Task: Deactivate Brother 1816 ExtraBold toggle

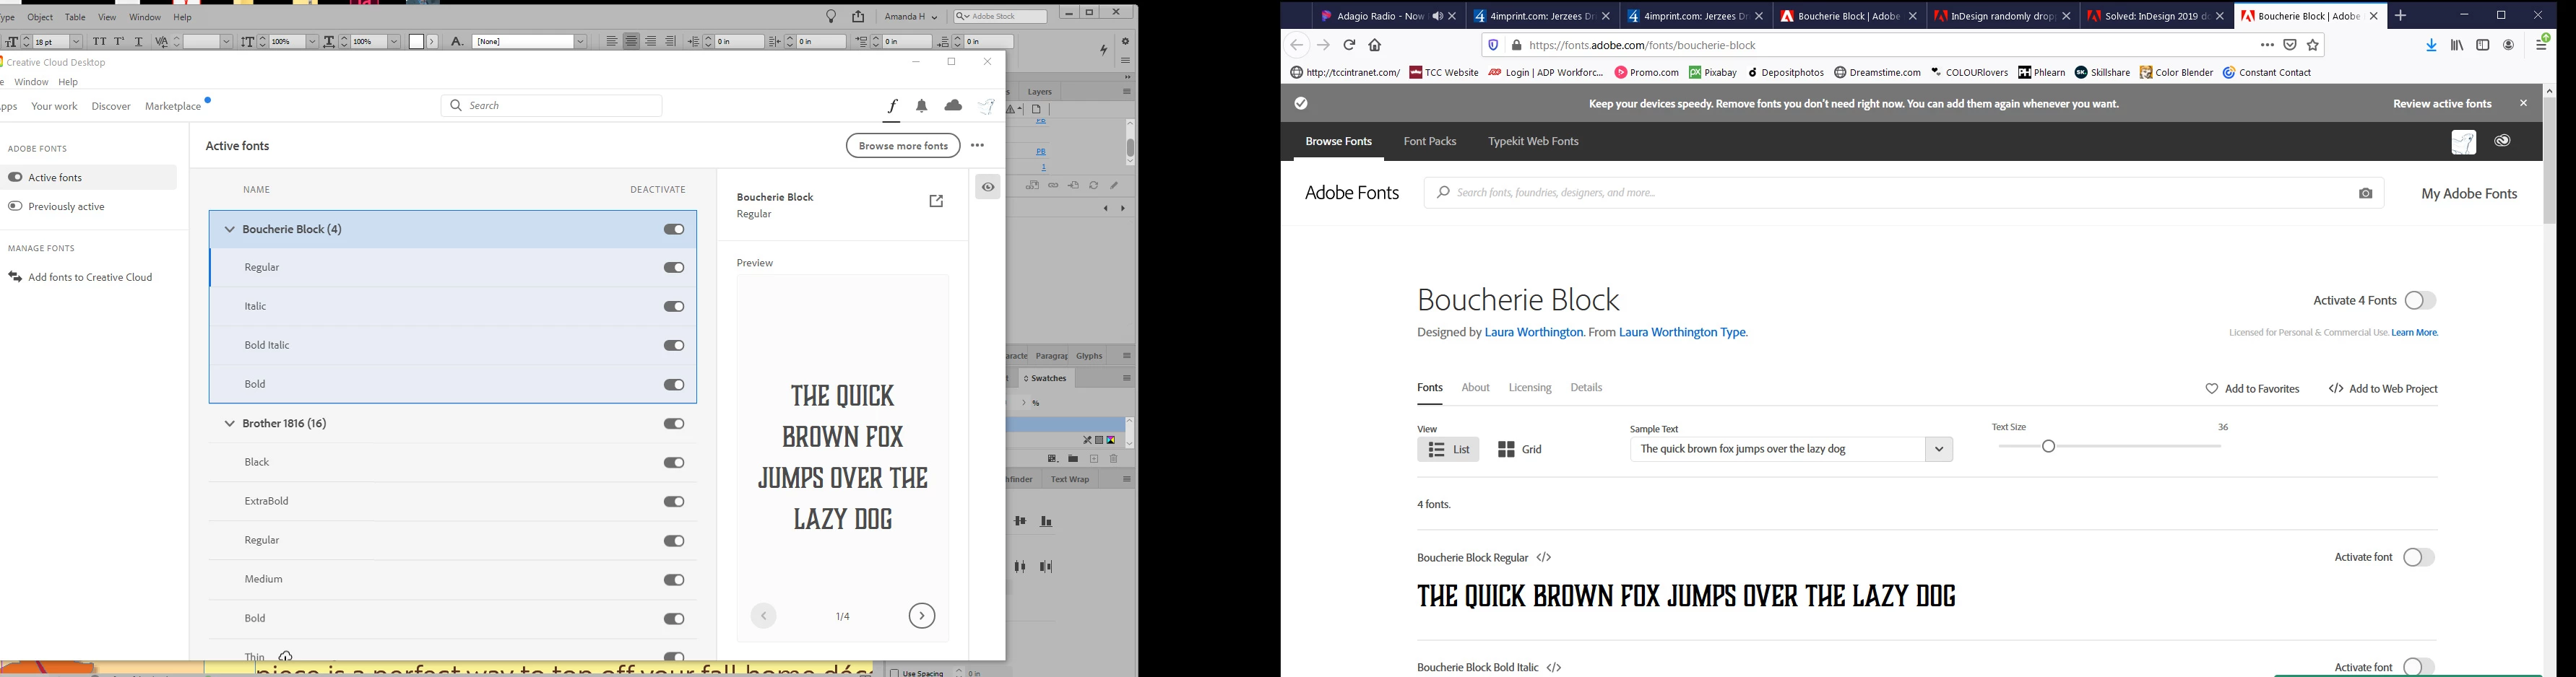Action: pyautogui.click(x=674, y=502)
